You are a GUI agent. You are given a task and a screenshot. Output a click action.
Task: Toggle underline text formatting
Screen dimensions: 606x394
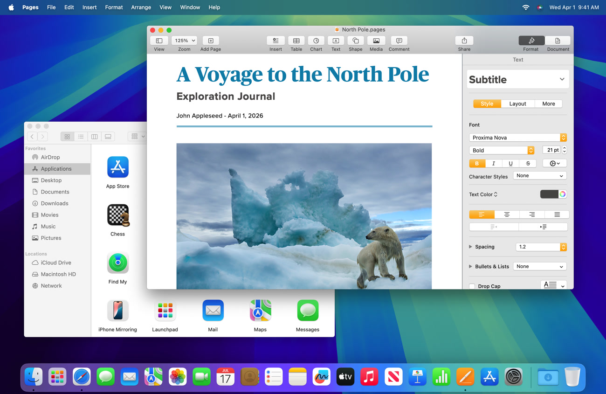(x=511, y=164)
